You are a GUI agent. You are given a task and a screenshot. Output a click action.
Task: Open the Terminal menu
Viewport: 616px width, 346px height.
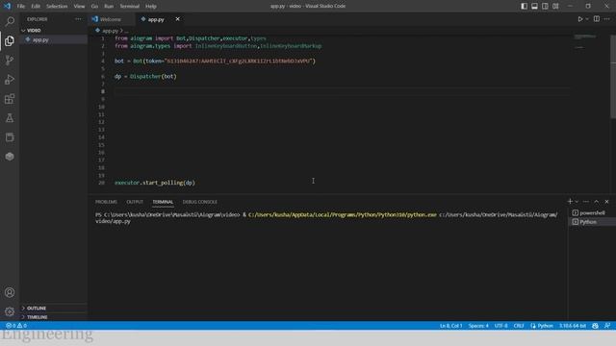129,7
